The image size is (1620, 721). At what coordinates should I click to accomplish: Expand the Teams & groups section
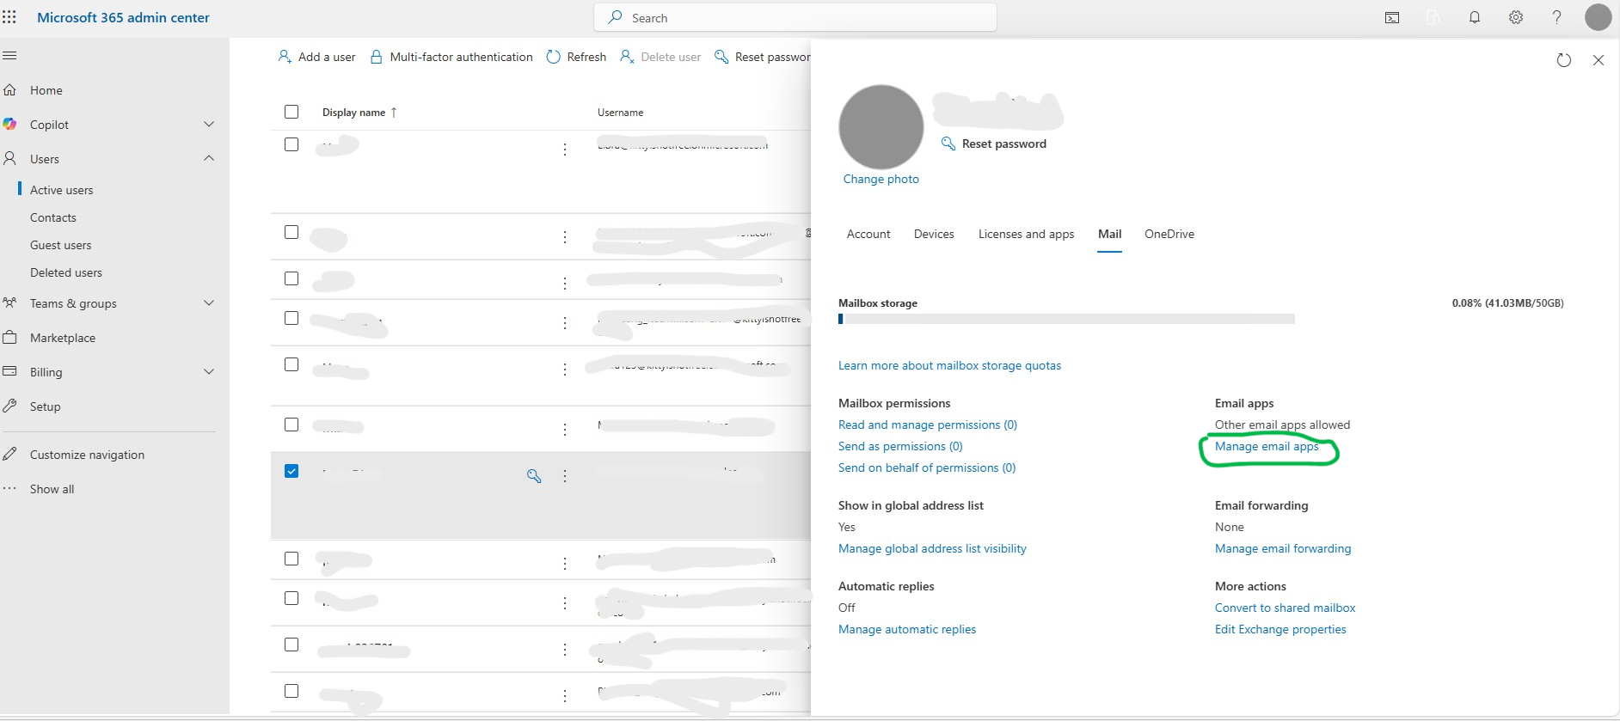(209, 302)
